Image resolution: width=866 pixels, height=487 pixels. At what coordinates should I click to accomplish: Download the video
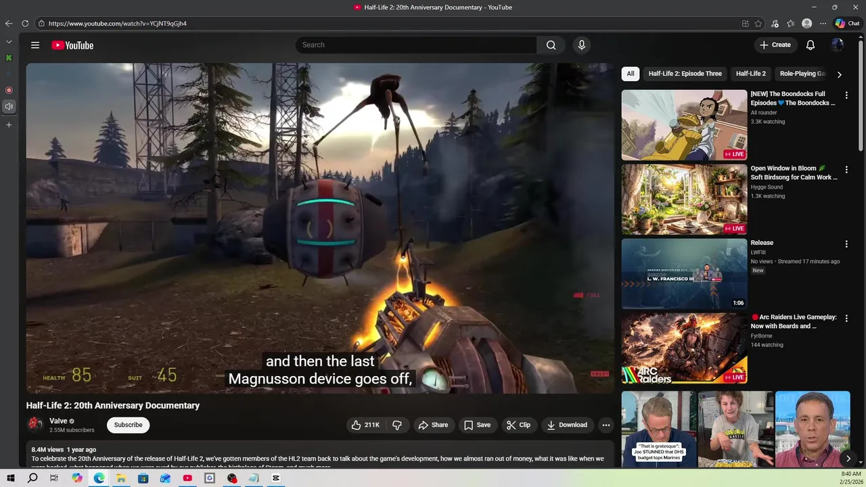pyautogui.click(x=567, y=425)
